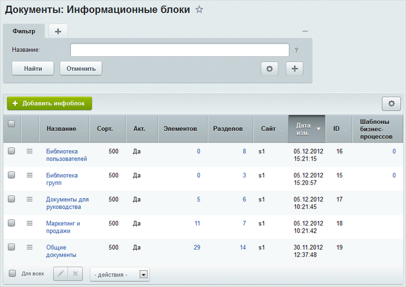Open action menu for Библиотека пользователей row

point(30,151)
